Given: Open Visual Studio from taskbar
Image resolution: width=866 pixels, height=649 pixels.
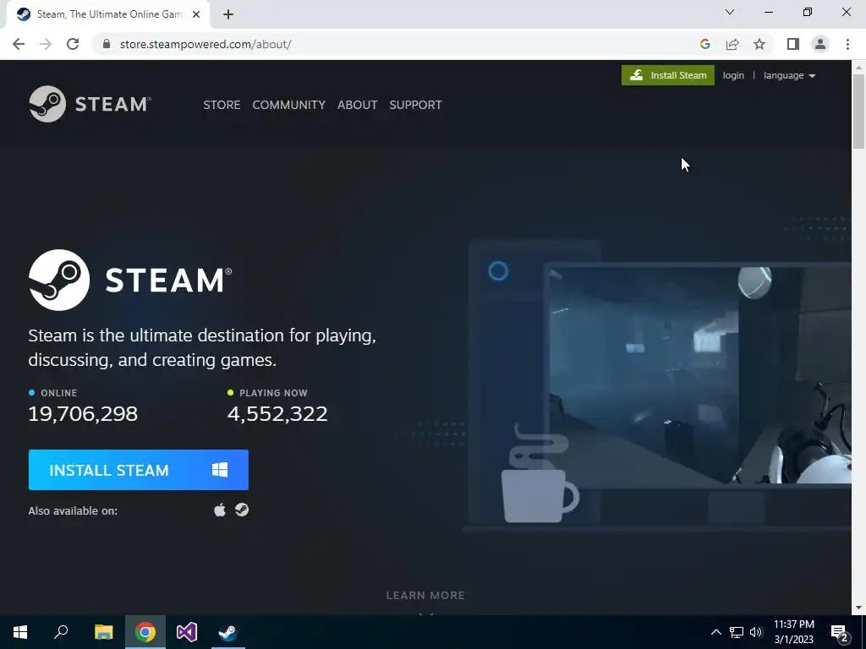Looking at the screenshot, I should tap(187, 632).
